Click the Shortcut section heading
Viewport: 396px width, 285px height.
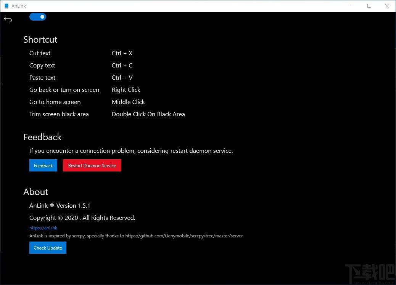[x=40, y=40]
